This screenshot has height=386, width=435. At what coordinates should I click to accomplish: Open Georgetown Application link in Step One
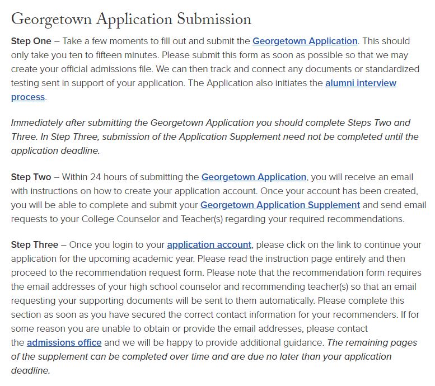(x=305, y=41)
